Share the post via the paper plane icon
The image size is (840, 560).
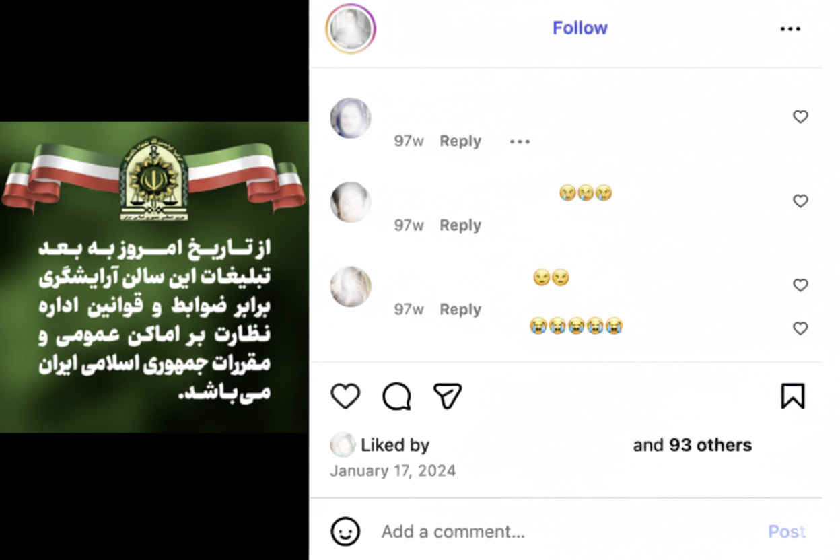click(x=448, y=396)
